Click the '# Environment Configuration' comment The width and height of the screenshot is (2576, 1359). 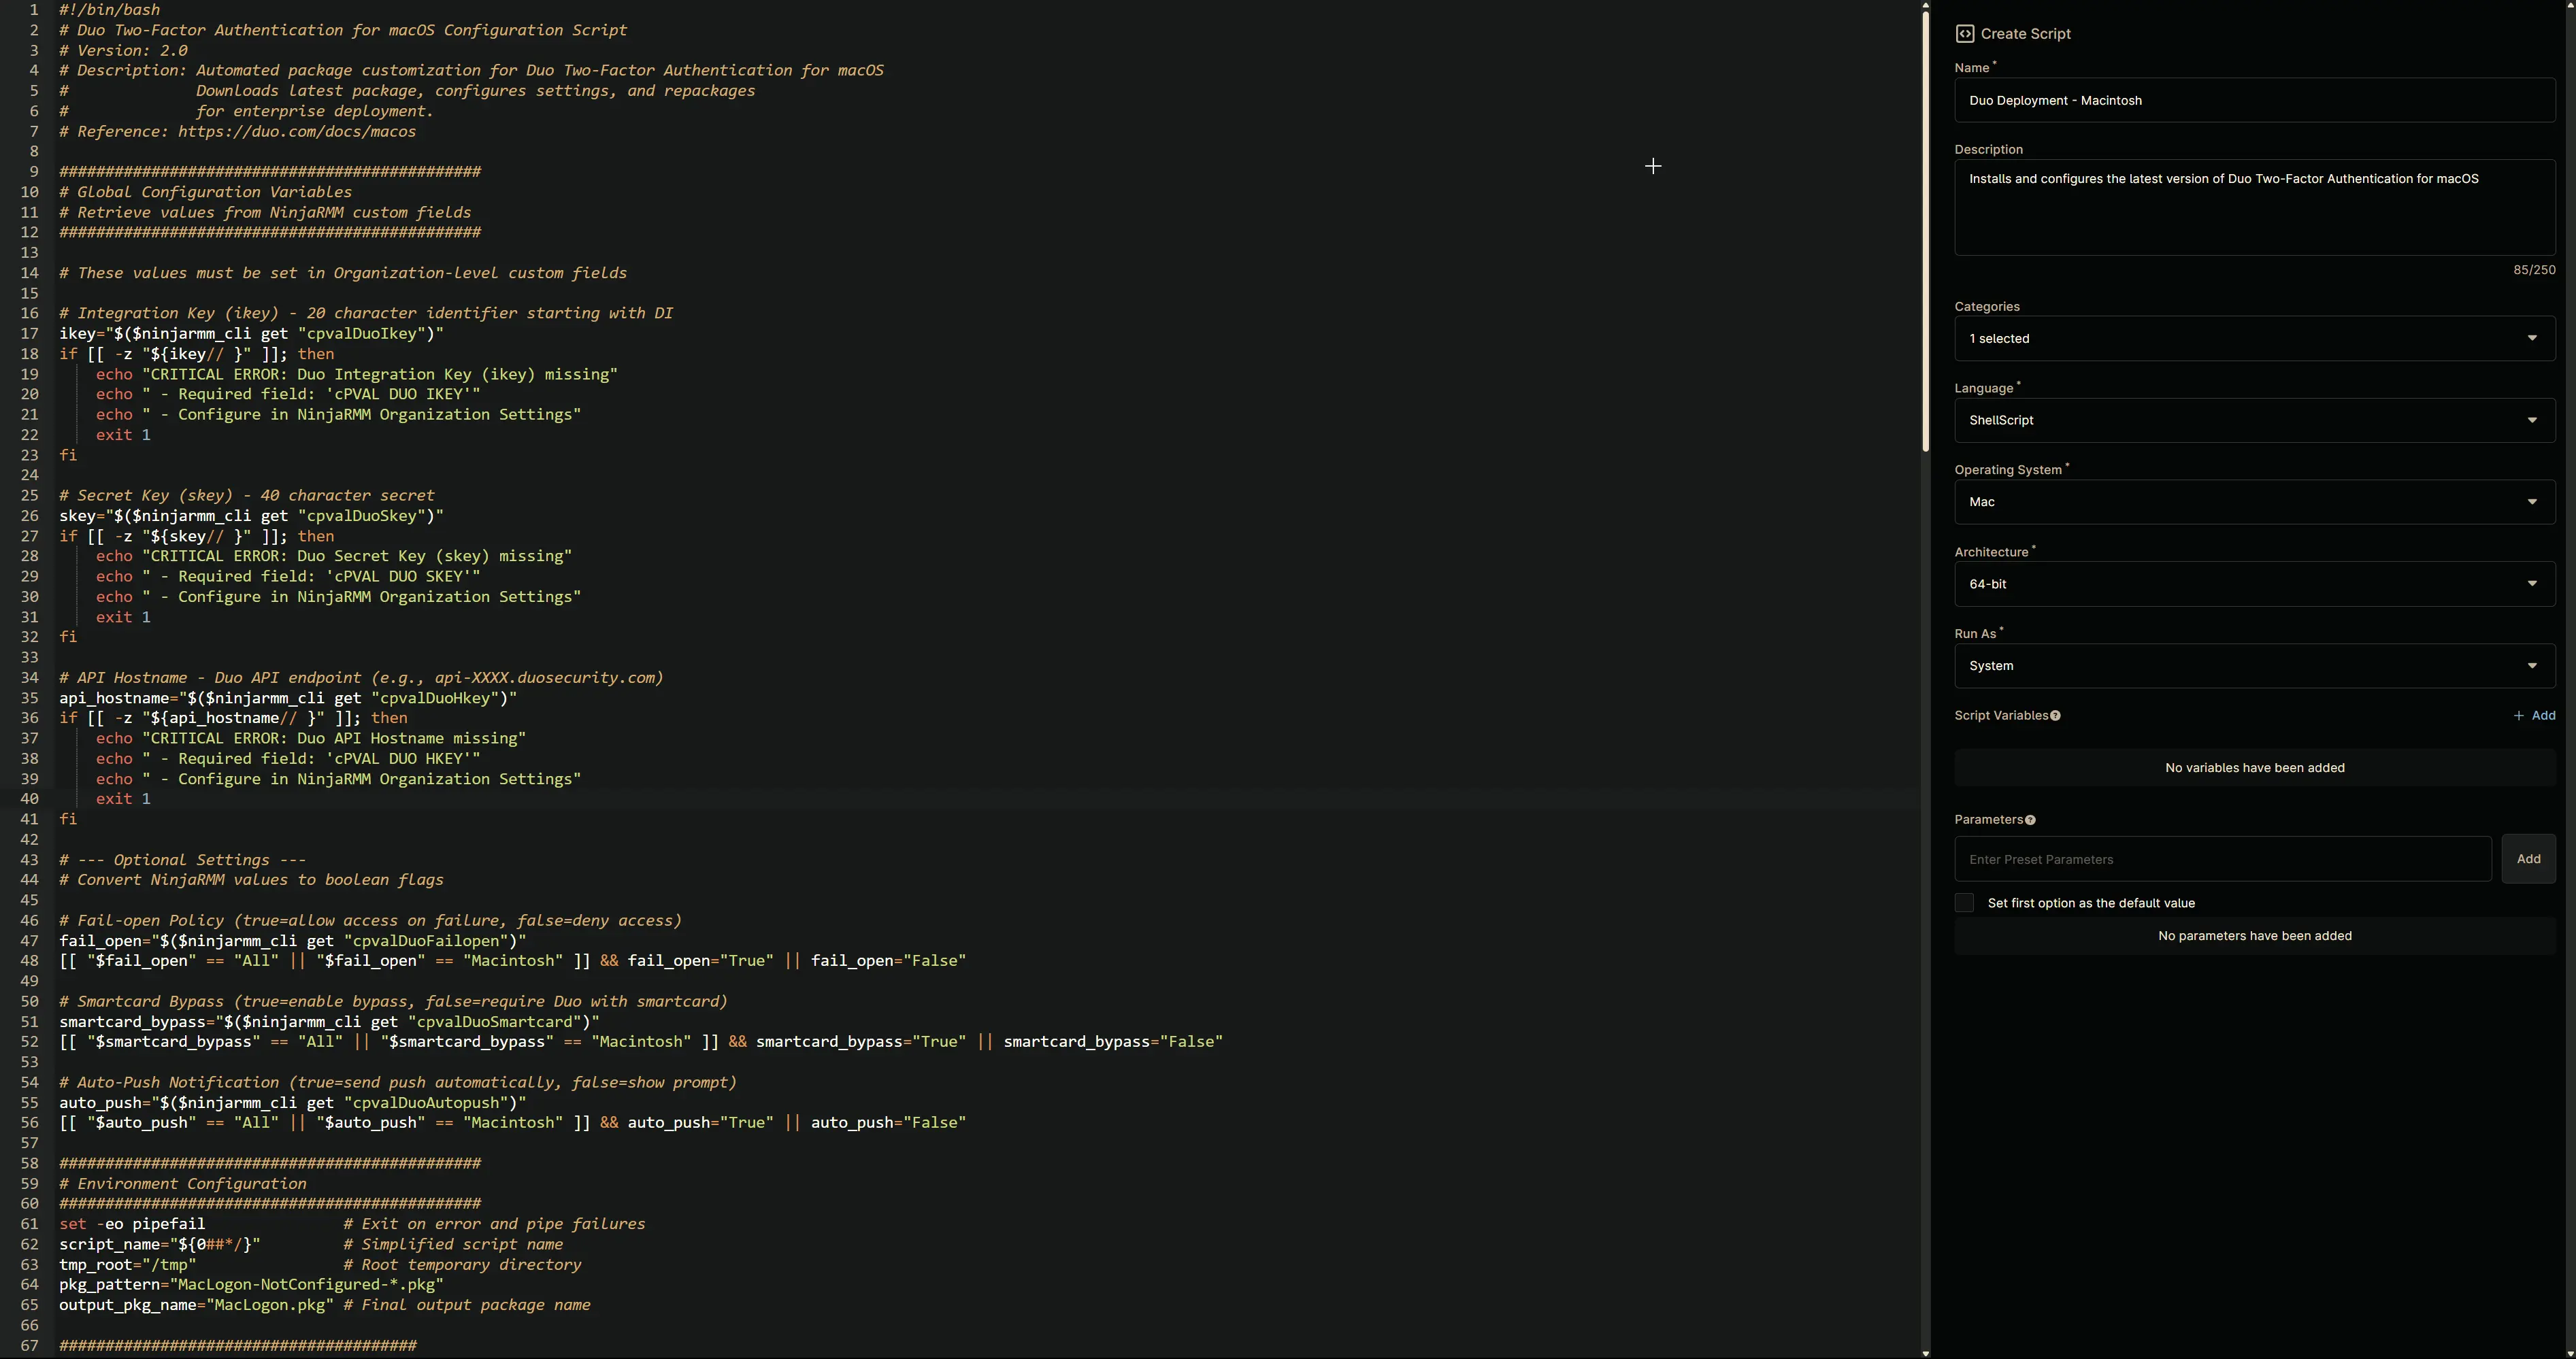182,1184
